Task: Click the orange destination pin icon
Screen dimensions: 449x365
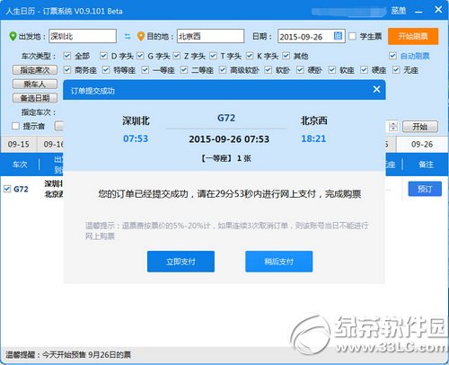Action: coord(141,36)
